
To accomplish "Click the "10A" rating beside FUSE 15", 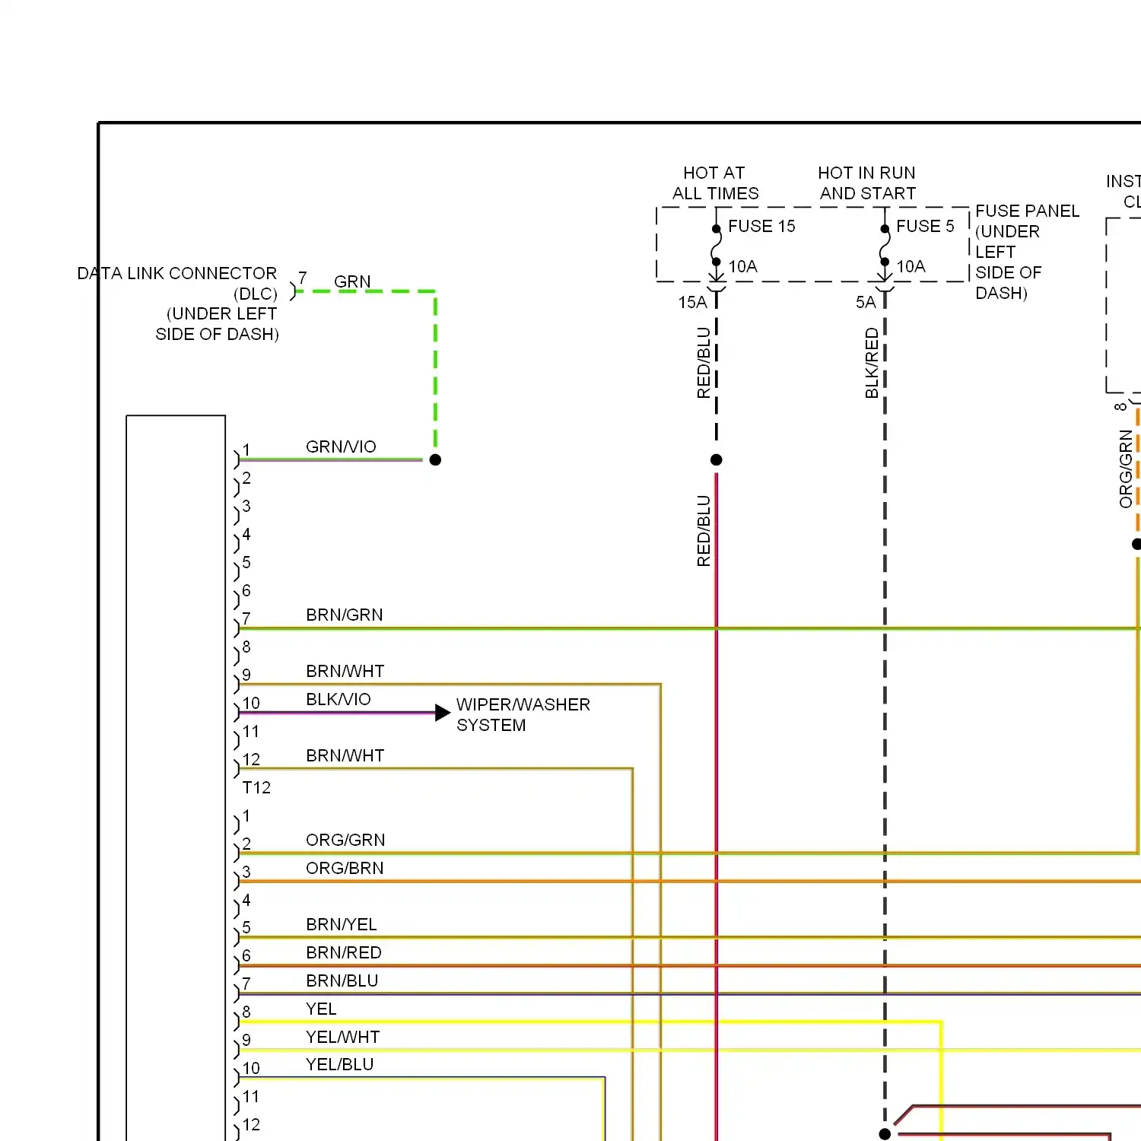I will point(743,266).
